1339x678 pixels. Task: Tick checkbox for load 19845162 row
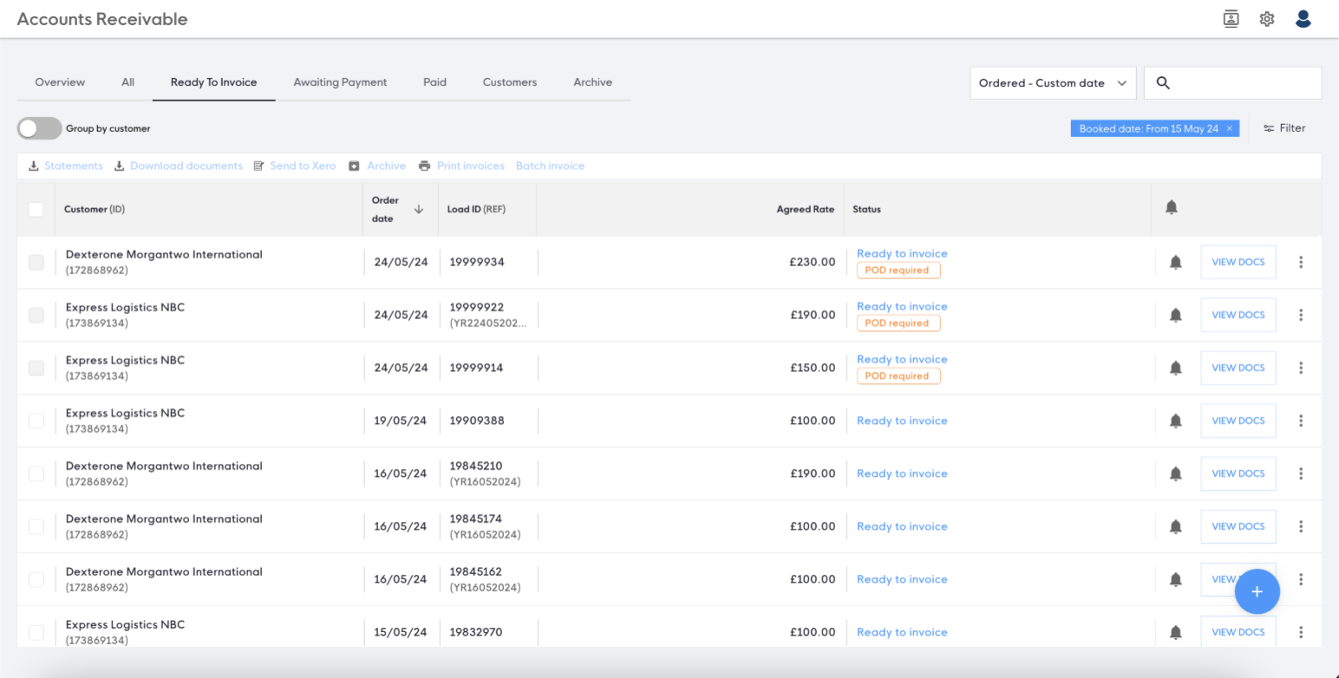pos(36,579)
